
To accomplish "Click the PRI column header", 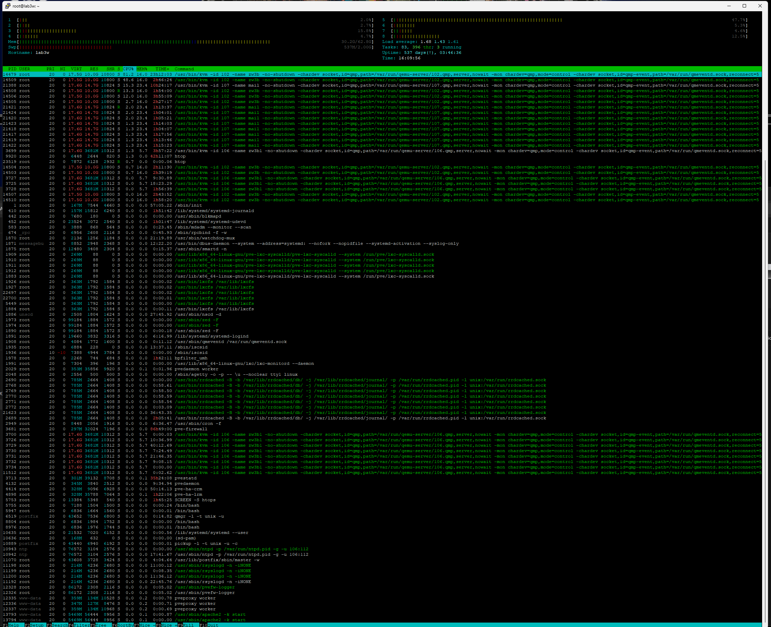I will 50,69.
